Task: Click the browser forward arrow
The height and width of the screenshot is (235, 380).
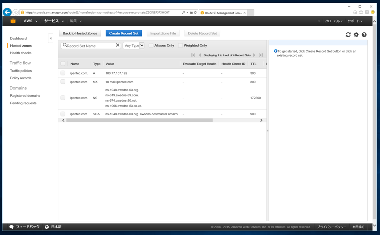Action: pos(16,12)
